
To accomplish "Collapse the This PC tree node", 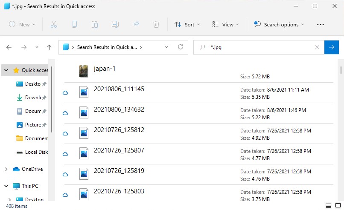I will [6, 186].
